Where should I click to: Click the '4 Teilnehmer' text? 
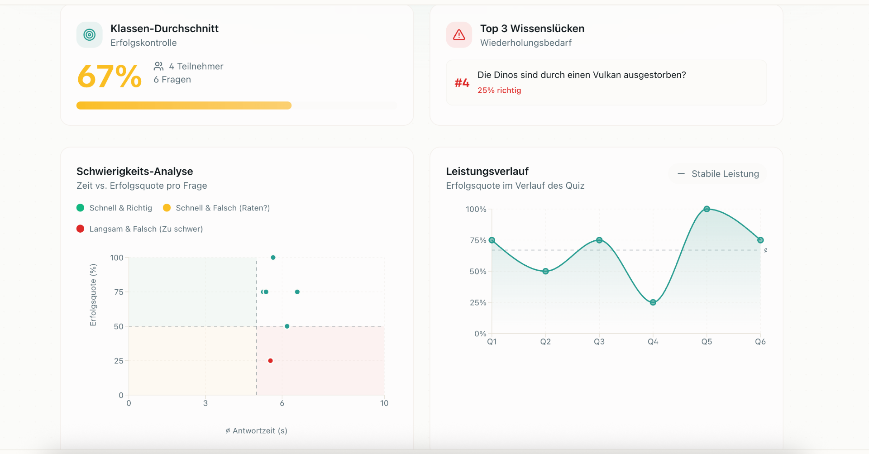coord(196,67)
